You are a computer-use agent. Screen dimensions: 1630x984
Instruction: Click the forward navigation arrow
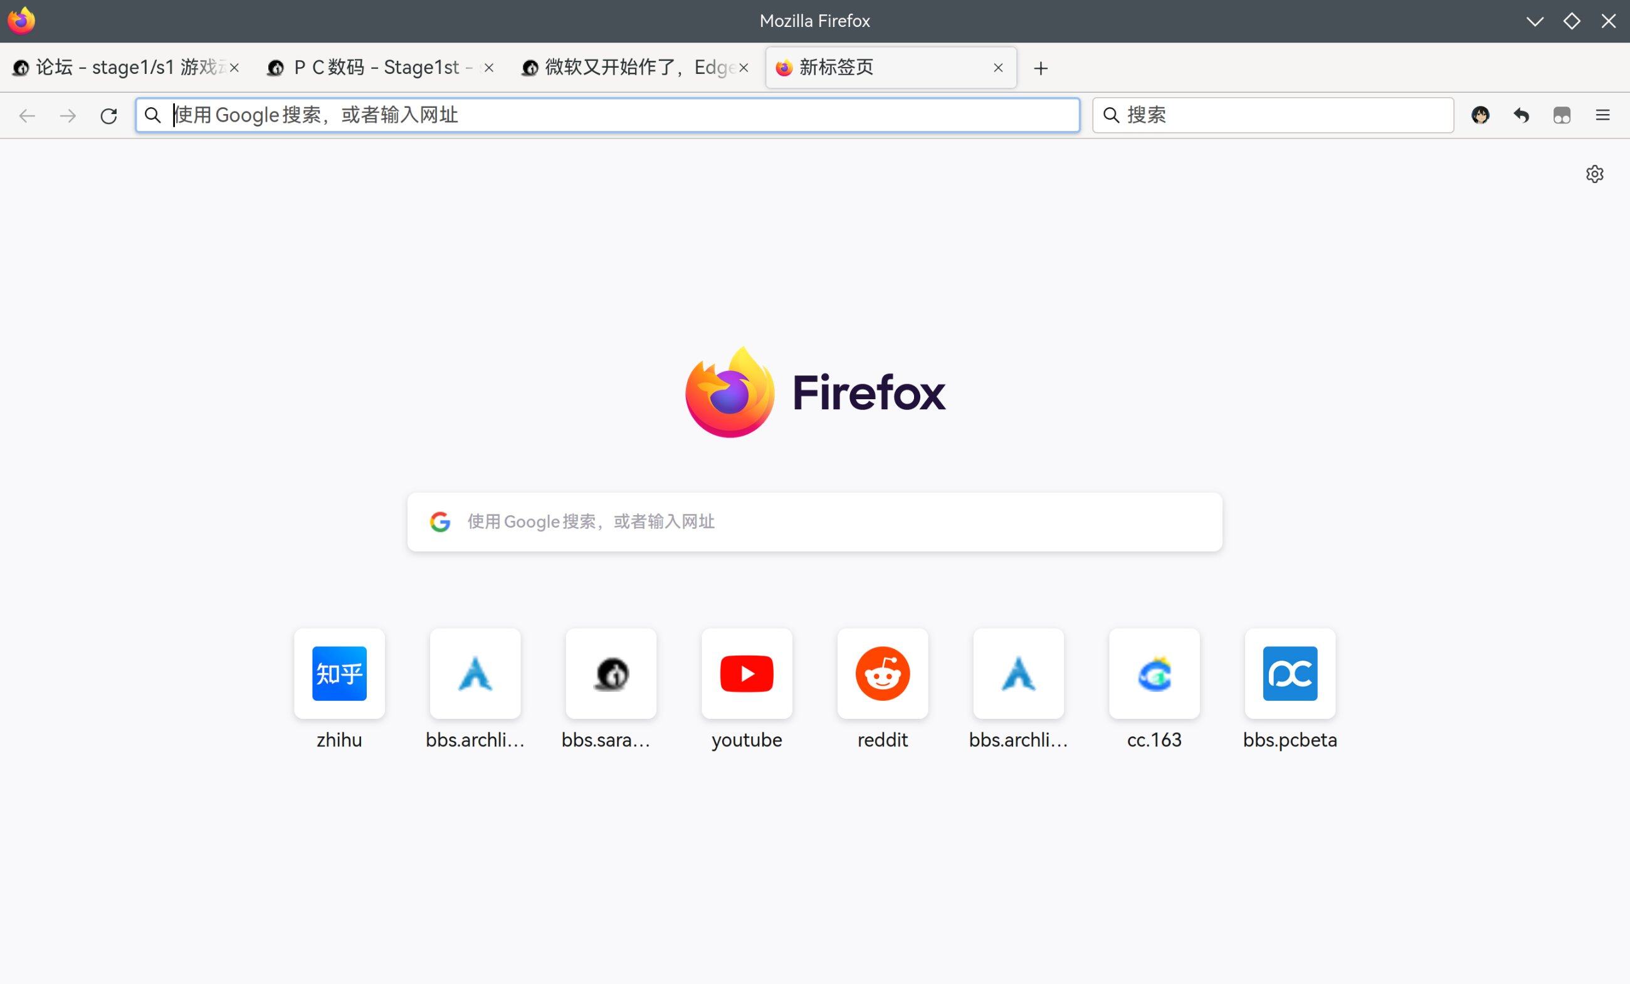click(68, 116)
